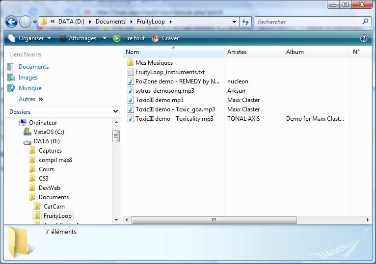Select ToxicIII demo.mp3 file
Viewport: 376px width, 264px height.
pos(160,100)
